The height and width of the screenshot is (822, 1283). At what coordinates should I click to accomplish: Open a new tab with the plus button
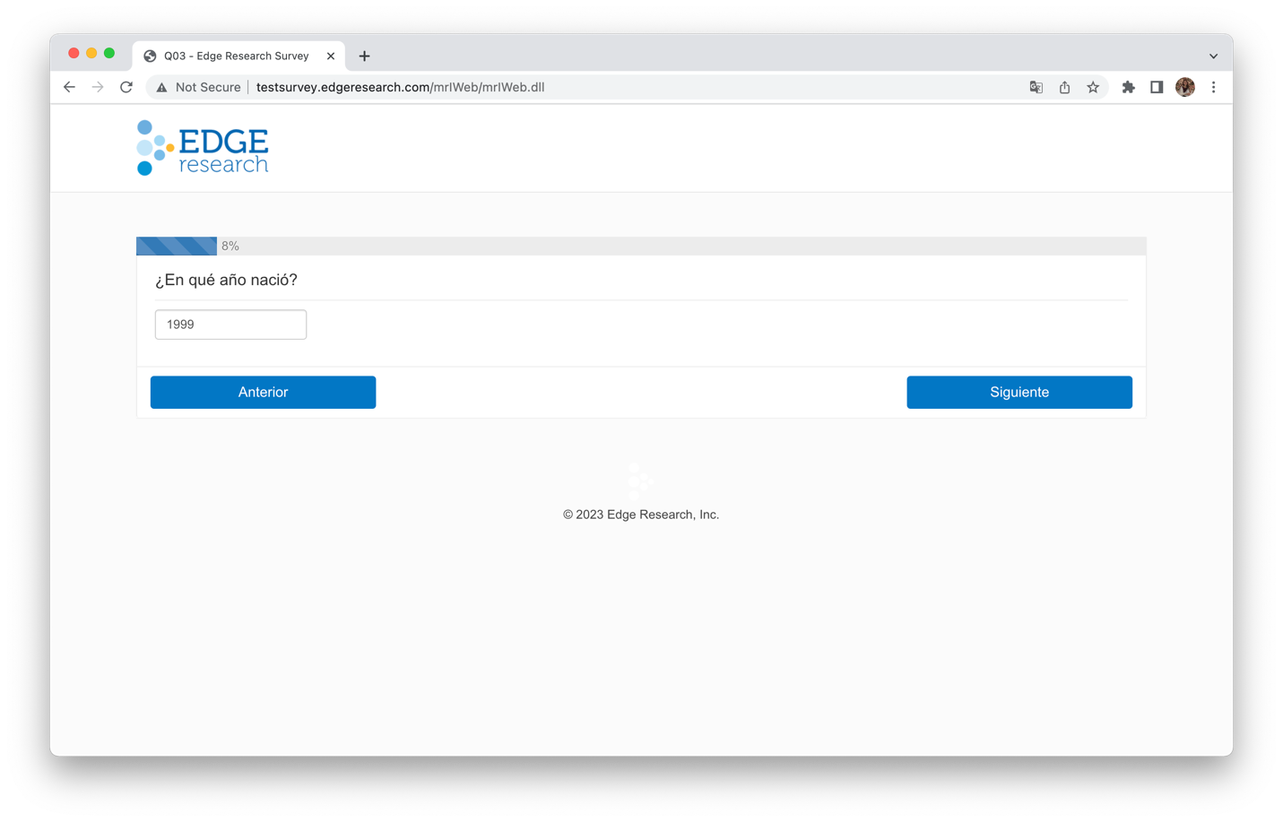point(364,56)
